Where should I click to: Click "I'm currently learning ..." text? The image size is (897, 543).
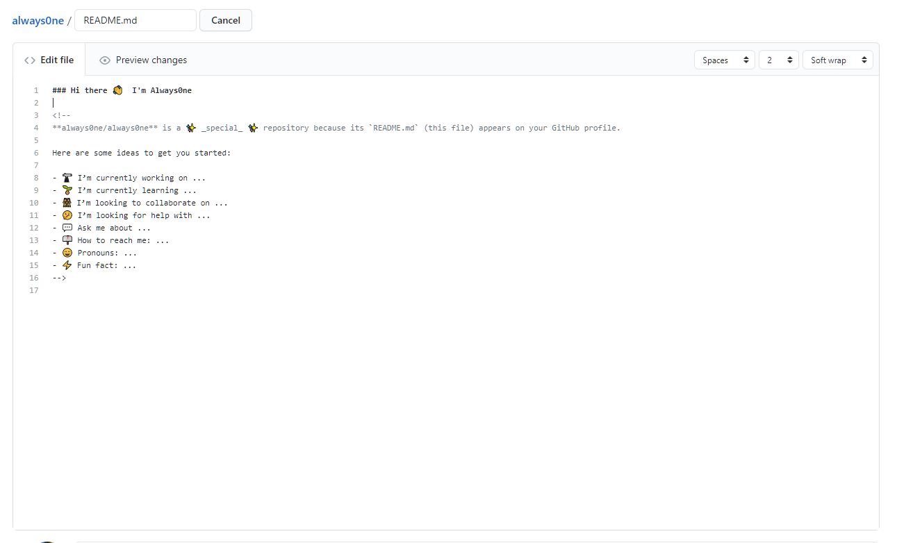(137, 190)
